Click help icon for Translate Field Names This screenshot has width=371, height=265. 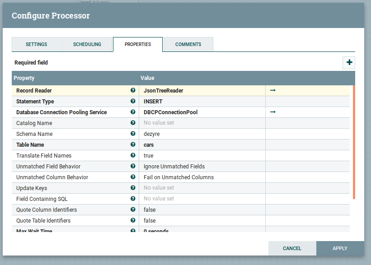click(x=133, y=156)
